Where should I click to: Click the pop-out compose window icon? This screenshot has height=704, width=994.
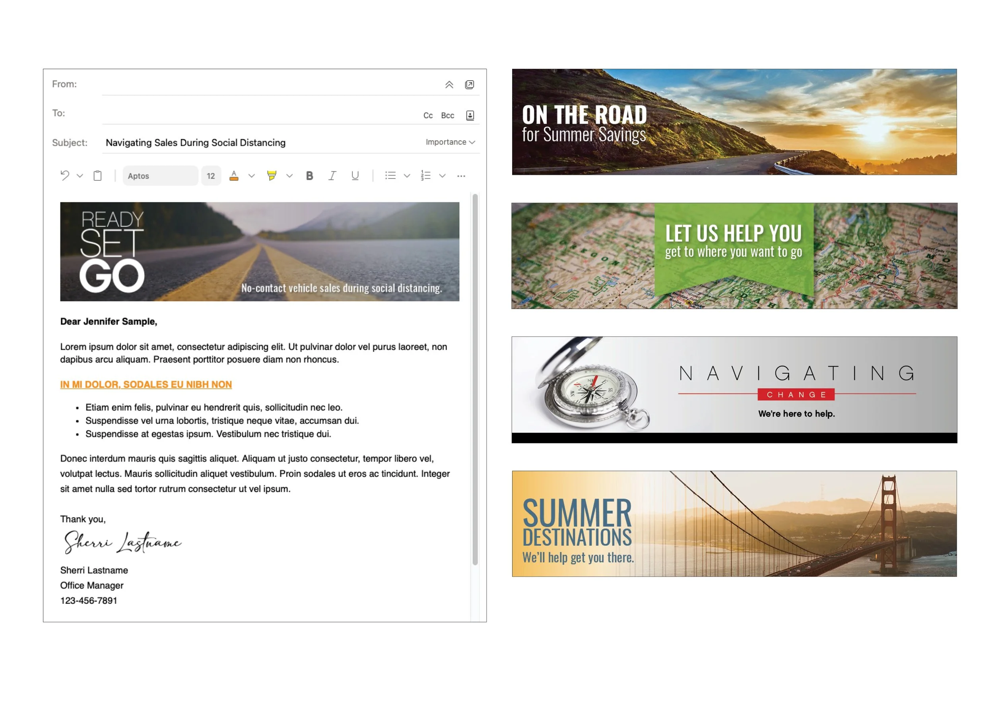(x=469, y=85)
